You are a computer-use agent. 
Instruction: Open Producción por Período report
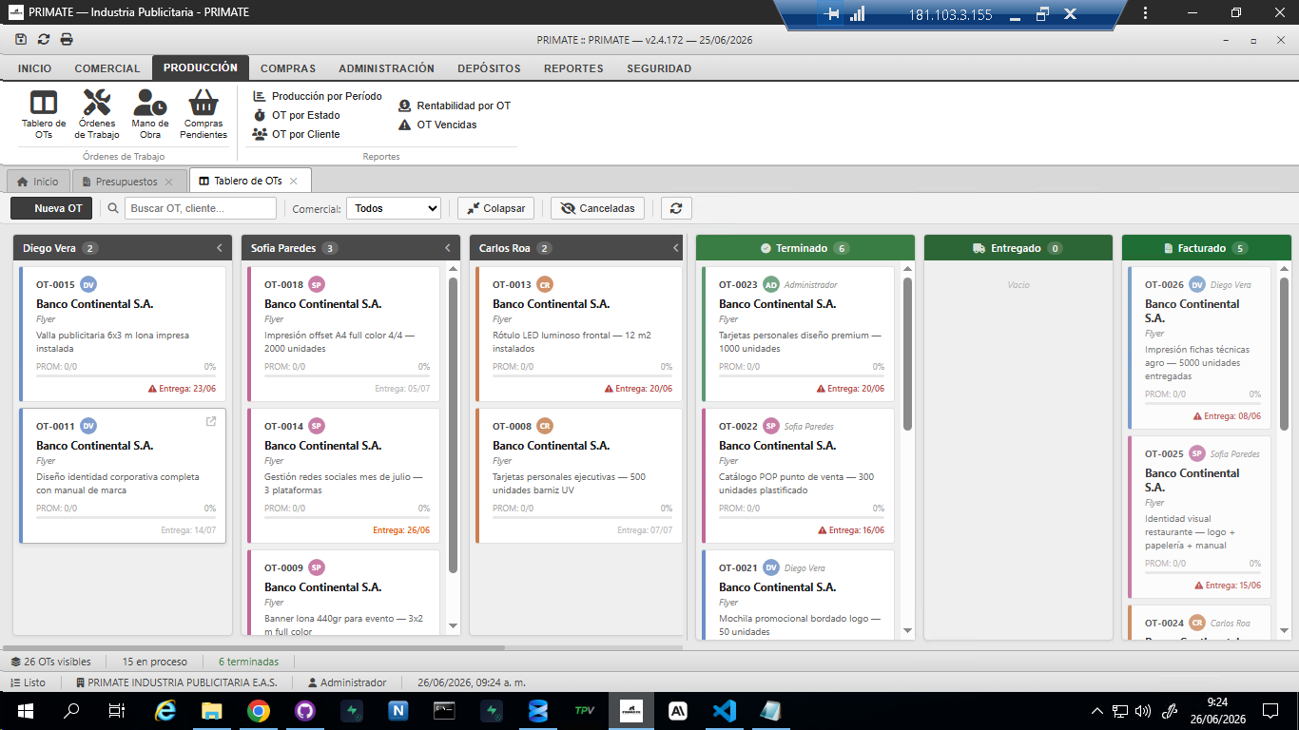318,96
